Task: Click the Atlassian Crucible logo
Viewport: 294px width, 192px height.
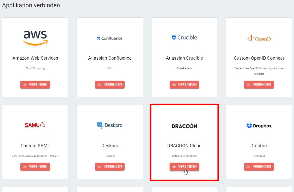Action: (x=184, y=37)
